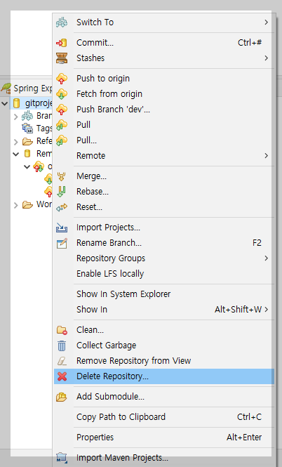Click the Add Submodule icon
Viewport: 282px width, 467px height.
coord(62,397)
